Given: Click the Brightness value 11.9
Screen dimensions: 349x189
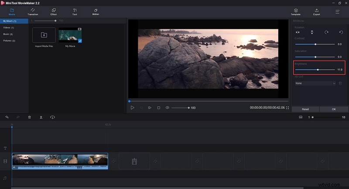Looking at the screenshot, I should coord(340,70).
